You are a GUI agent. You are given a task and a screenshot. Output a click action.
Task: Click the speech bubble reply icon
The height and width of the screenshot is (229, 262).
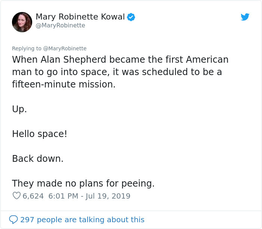pos(13,219)
